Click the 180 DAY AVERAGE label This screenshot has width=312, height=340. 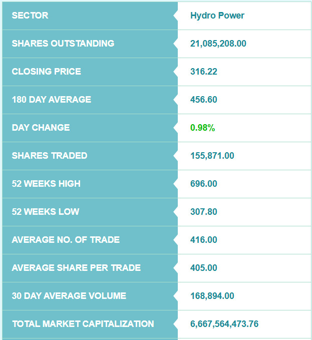52,100
